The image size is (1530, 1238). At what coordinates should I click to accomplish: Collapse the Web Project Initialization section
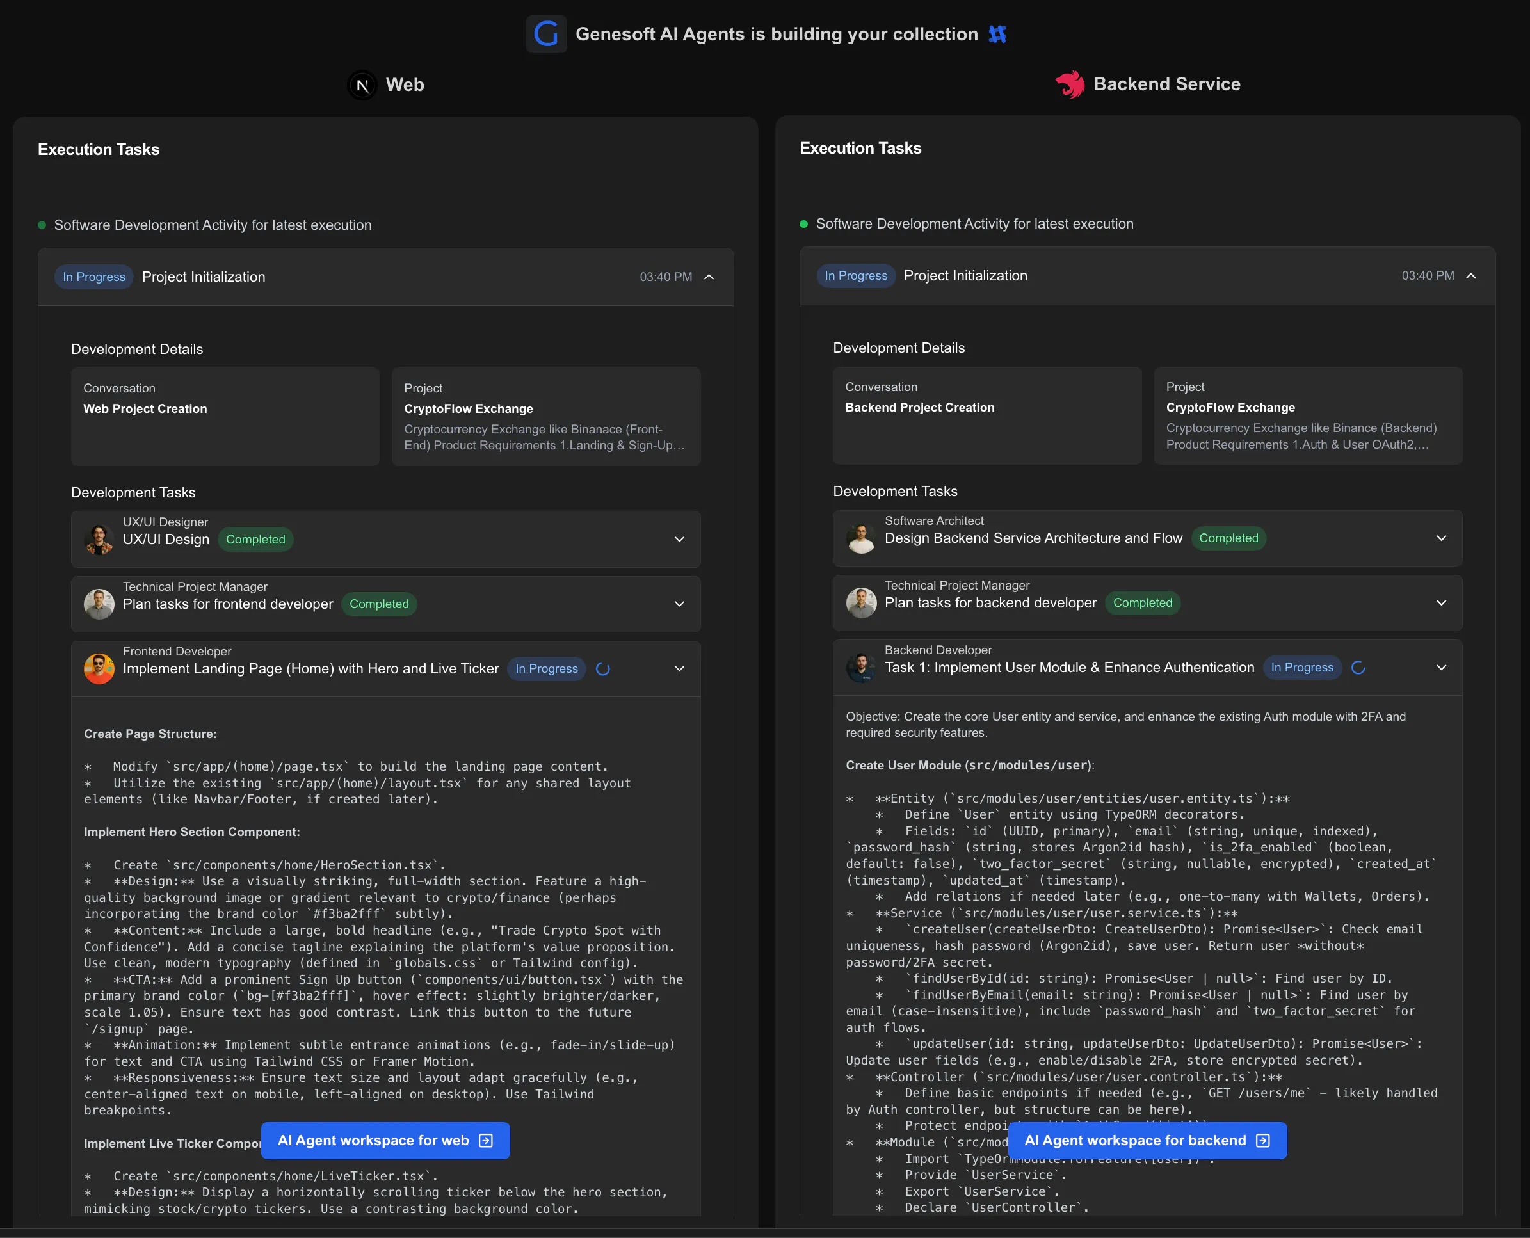pyautogui.click(x=709, y=277)
